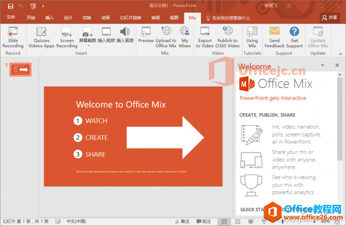Export to Video

[205, 37]
